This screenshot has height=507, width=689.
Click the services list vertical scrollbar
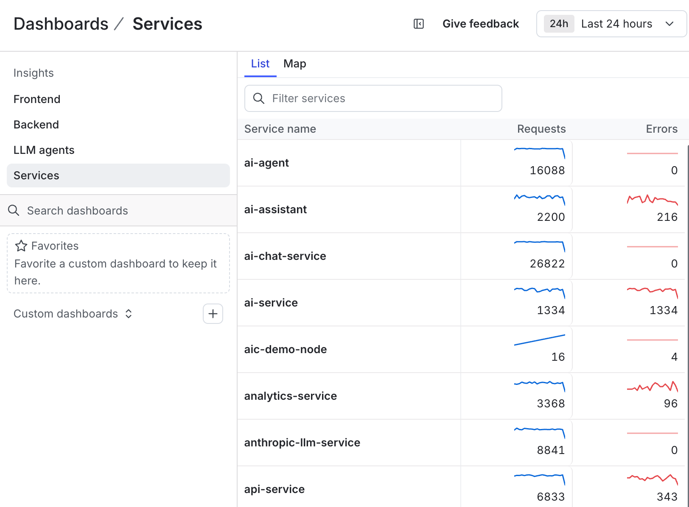tap(687, 326)
